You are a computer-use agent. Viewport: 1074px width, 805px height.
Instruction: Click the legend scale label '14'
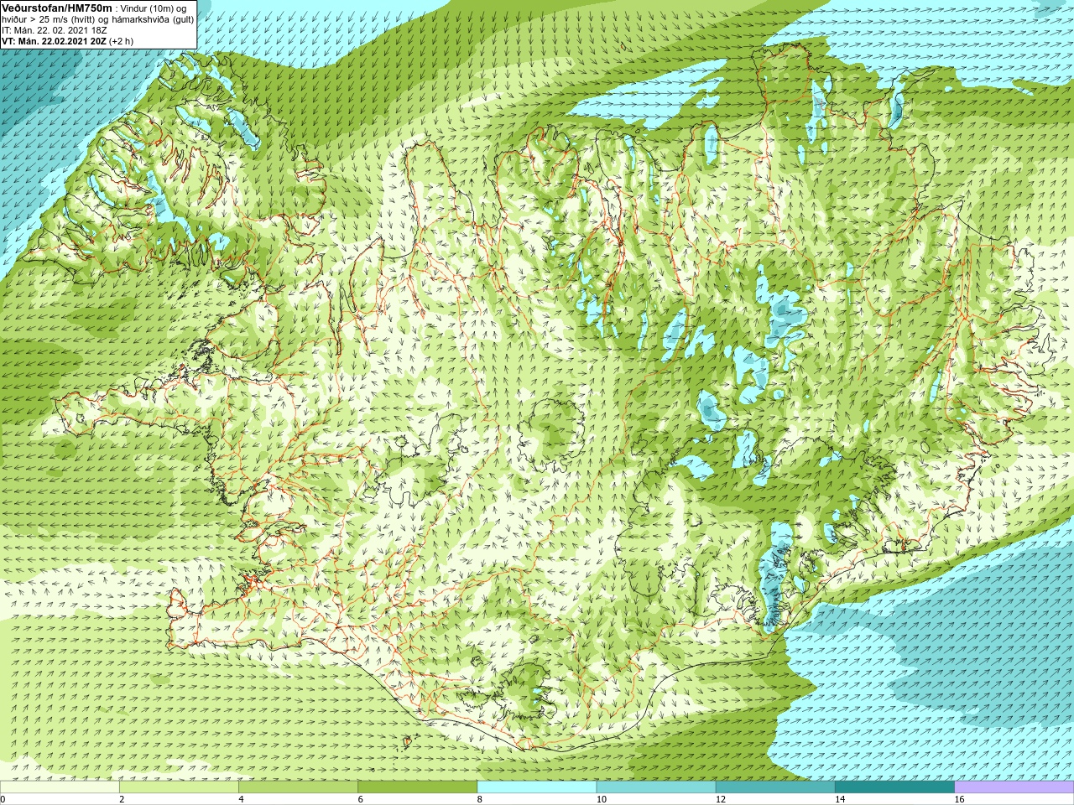[x=840, y=799]
